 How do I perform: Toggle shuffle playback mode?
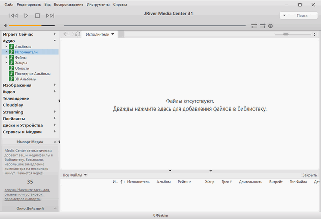[x=262, y=25]
